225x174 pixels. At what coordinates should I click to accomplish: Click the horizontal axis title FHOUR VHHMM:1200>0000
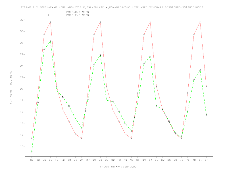point(118,167)
